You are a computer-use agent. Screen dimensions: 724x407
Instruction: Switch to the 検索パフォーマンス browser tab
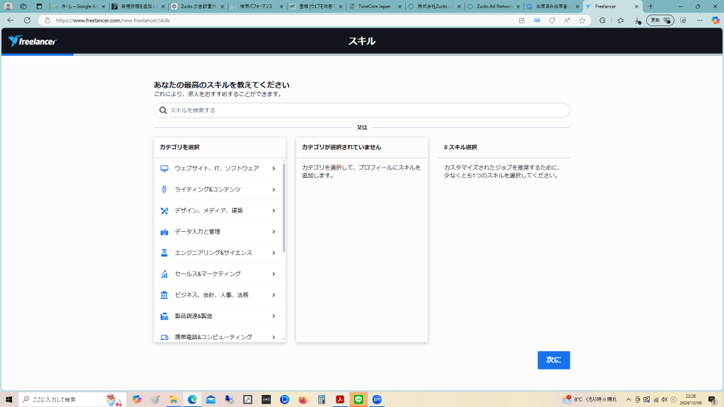pyautogui.click(x=256, y=6)
